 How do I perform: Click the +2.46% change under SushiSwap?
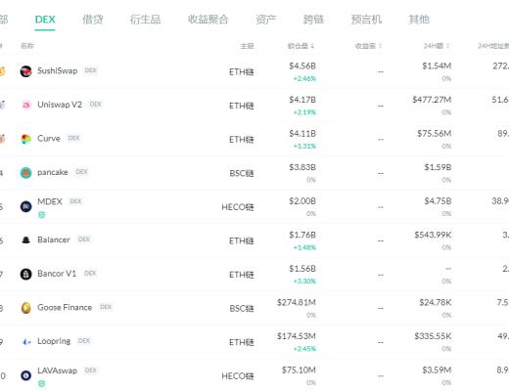click(x=304, y=78)
